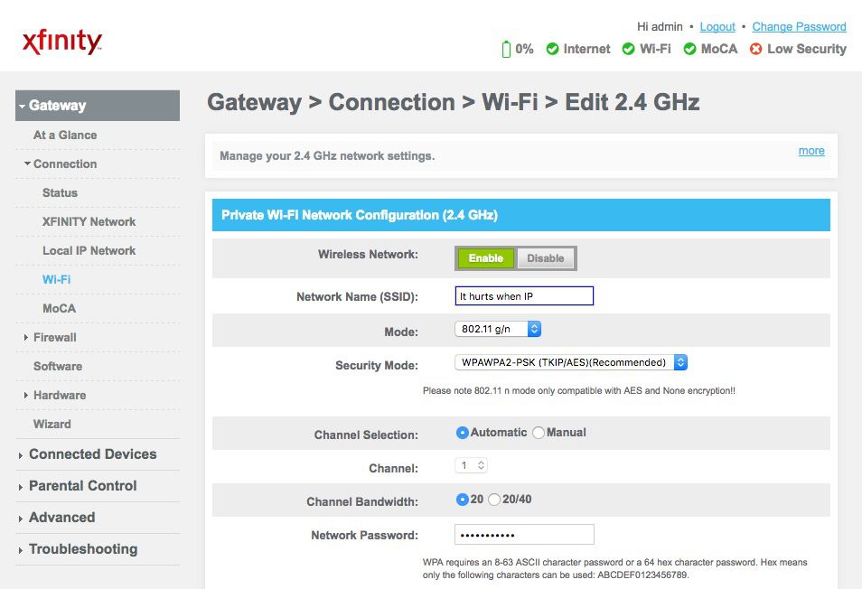Click the MoCA status check icon
Image resolution: width=862 pixels, height=589 pixels.
coord(689,49)
